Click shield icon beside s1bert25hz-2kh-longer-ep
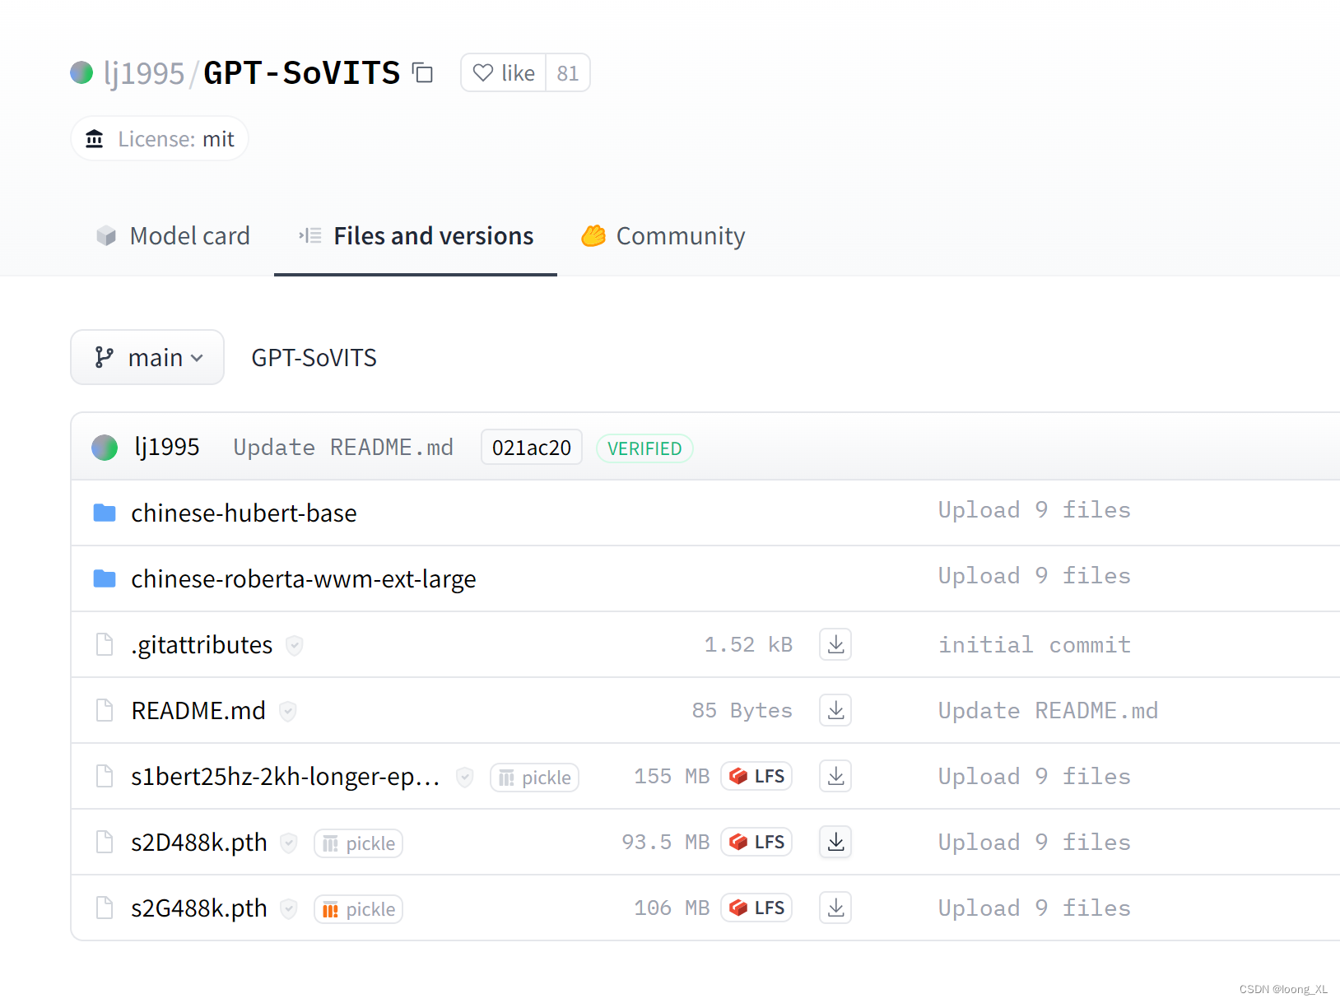 465,777
